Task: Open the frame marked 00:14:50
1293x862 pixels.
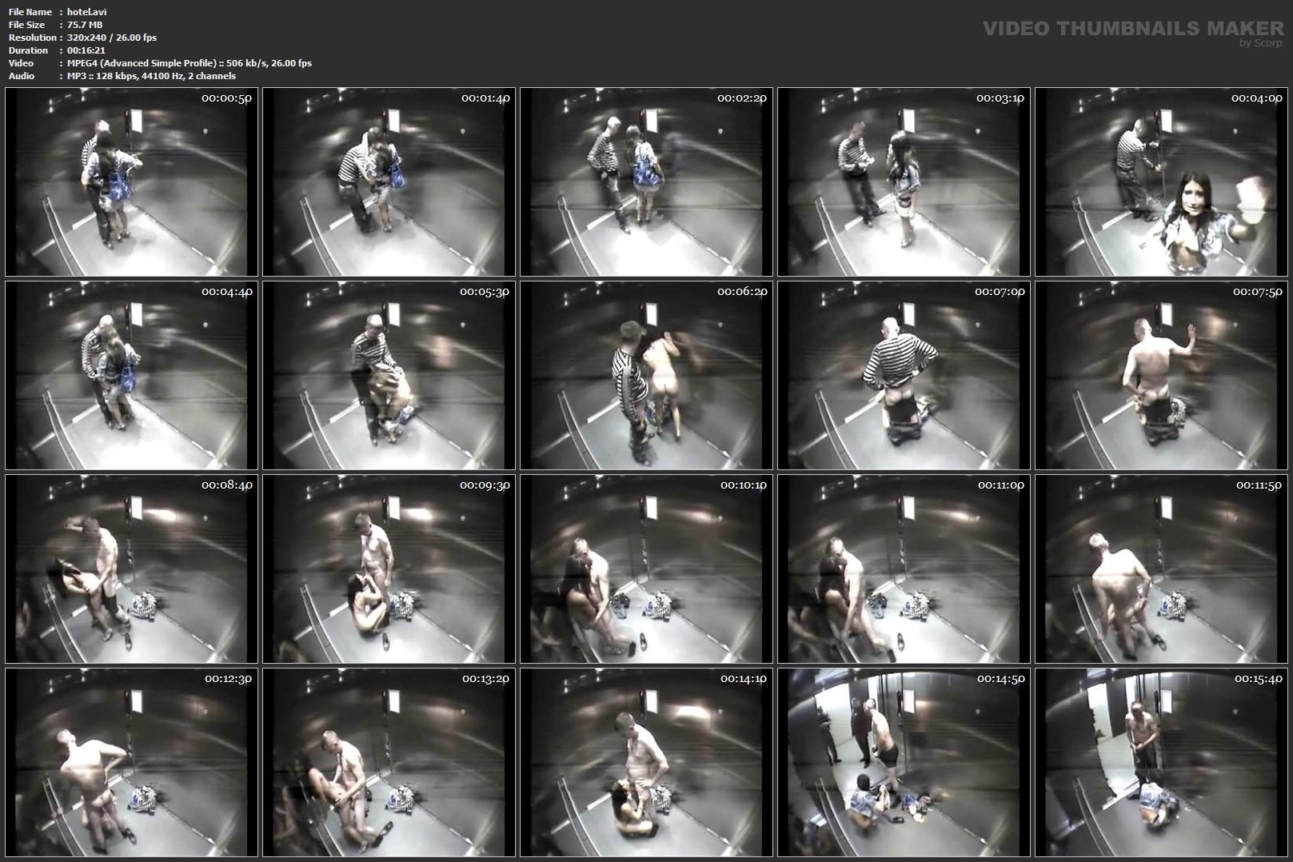Action: pos(904,762)
